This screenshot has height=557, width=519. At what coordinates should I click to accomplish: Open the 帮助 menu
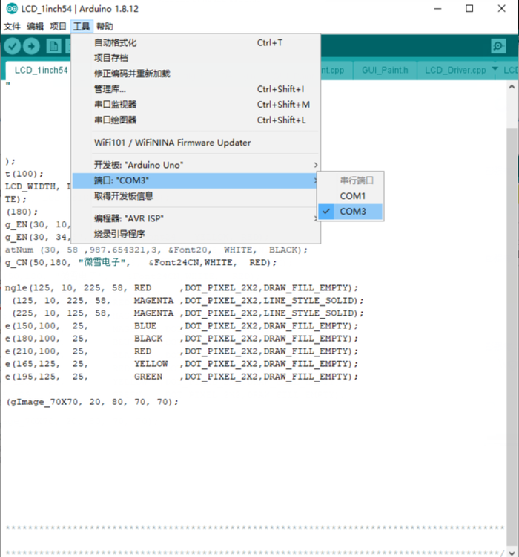[x=105, y=26]
